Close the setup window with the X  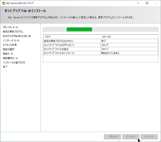pos(156,3)
